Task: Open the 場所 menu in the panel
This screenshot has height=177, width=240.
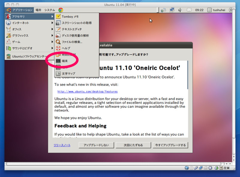Action: (x=38, y=10)
